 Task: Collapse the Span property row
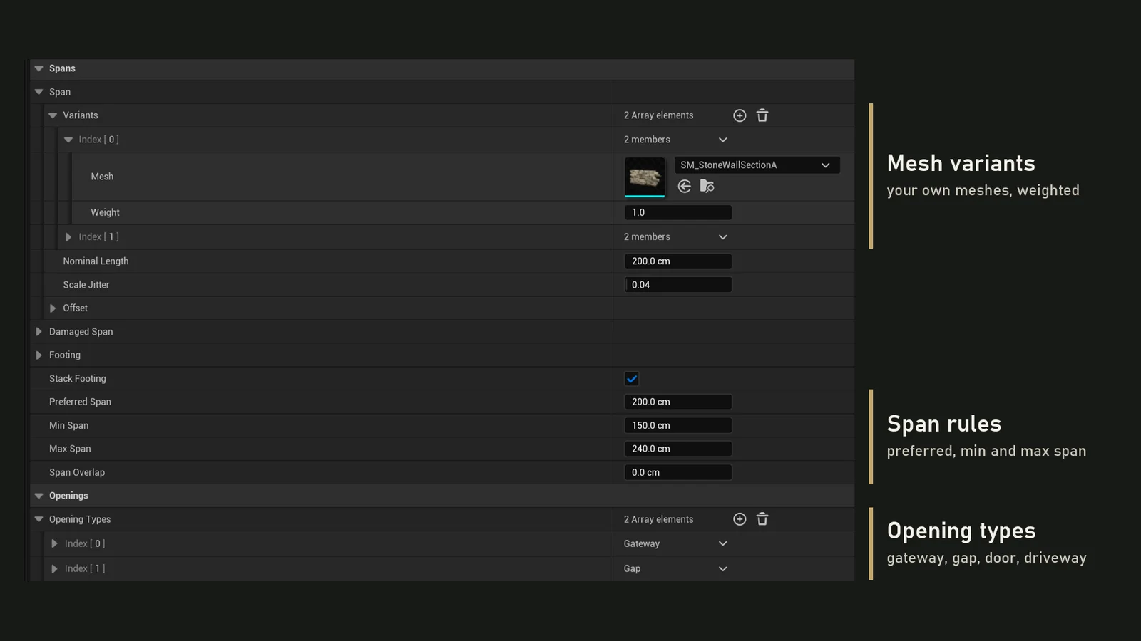tap(39, 92)
